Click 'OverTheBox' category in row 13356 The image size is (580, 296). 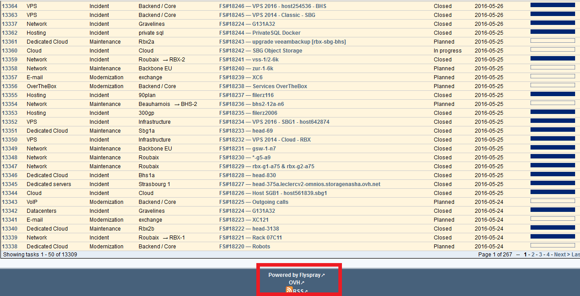41,86
